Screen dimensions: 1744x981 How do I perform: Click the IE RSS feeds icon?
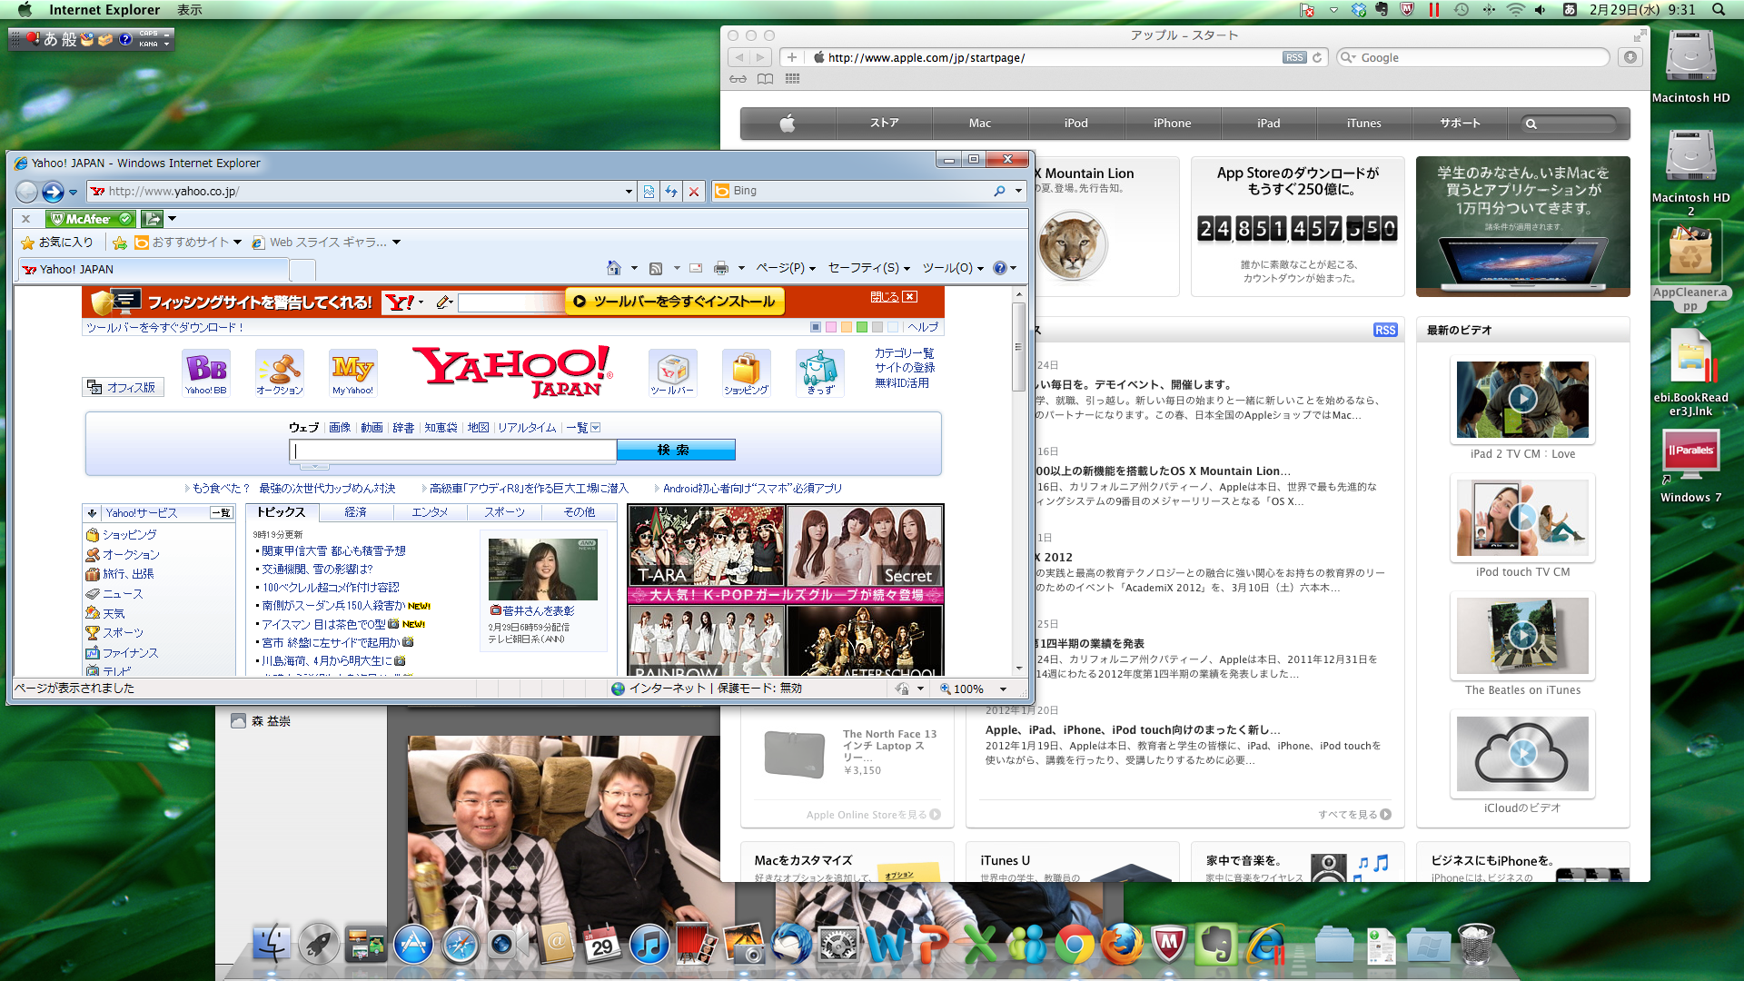pyautogui.click(x=656, y=268)
